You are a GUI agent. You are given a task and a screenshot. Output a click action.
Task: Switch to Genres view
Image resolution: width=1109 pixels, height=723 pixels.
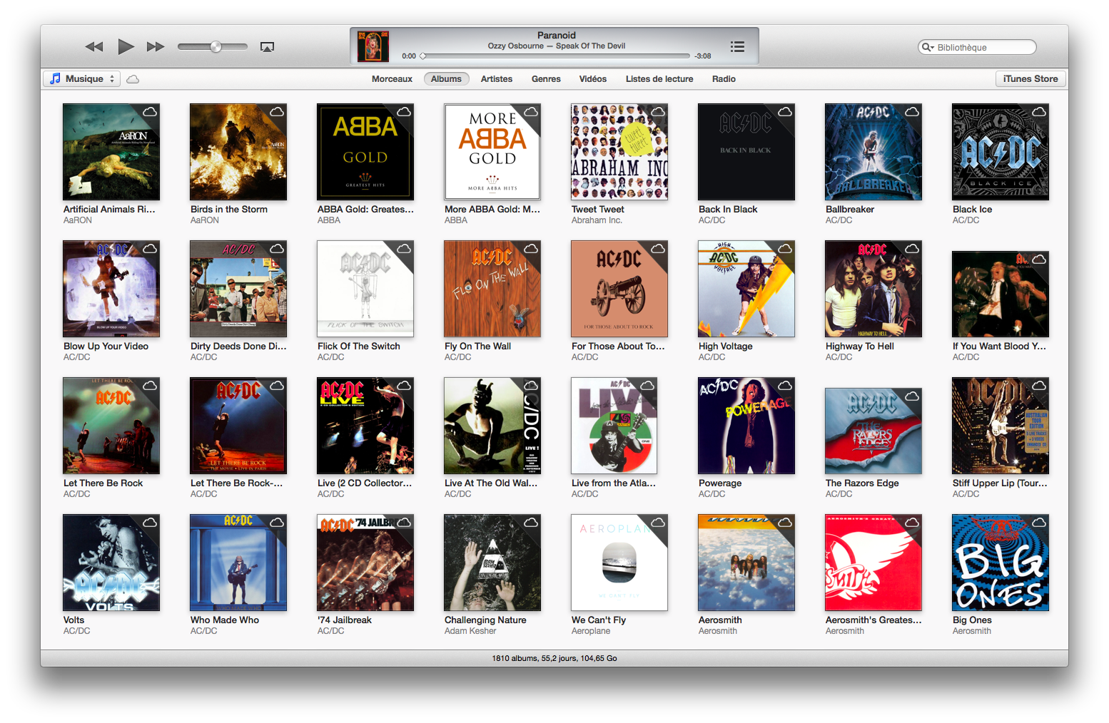pos(546,79)
